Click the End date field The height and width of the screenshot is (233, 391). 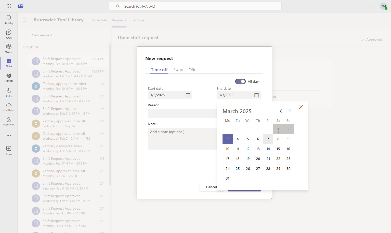(239, 95)
